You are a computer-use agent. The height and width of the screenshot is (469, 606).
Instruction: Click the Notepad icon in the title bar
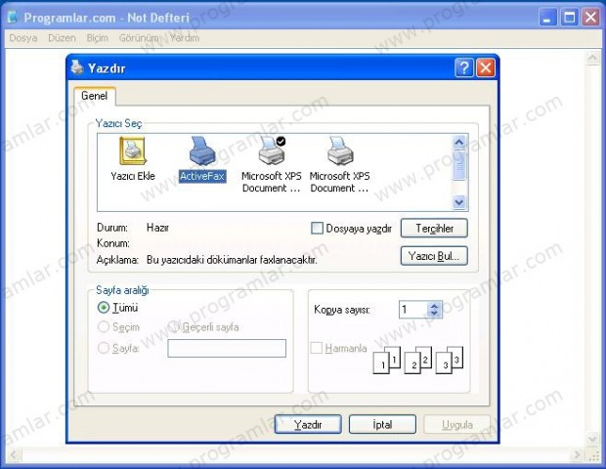click(x=13, y=17)
